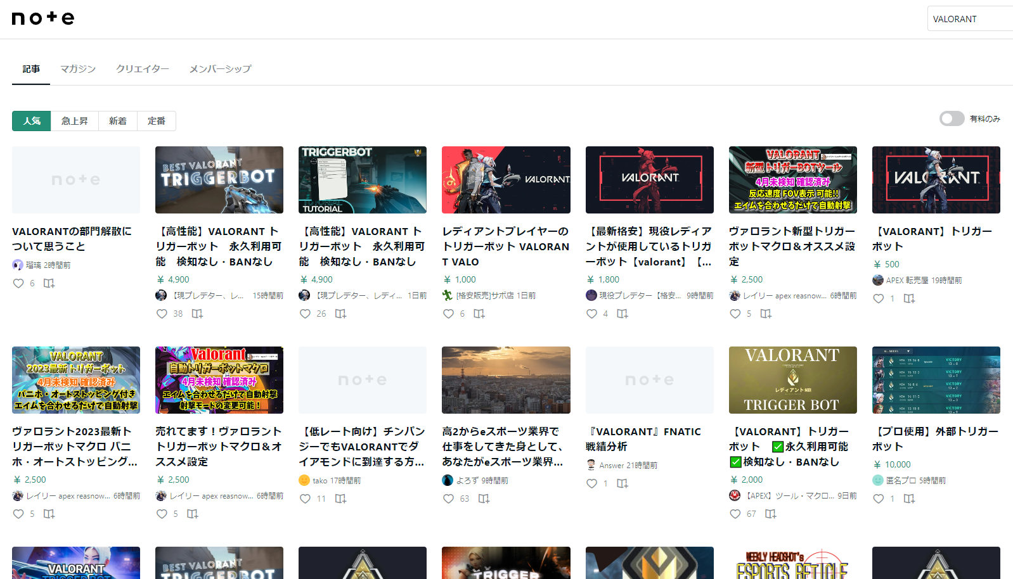
Task: Like the article with 67 likes
Action: click(x=735, y=514)
